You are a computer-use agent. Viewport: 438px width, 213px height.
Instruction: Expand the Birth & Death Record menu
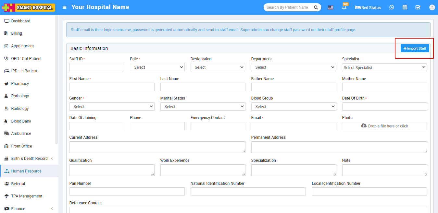(x=29, y=158)
